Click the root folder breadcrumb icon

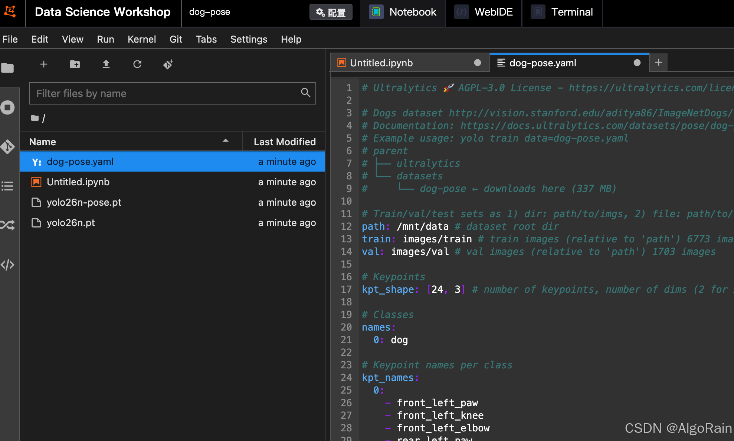coord(35,118)
